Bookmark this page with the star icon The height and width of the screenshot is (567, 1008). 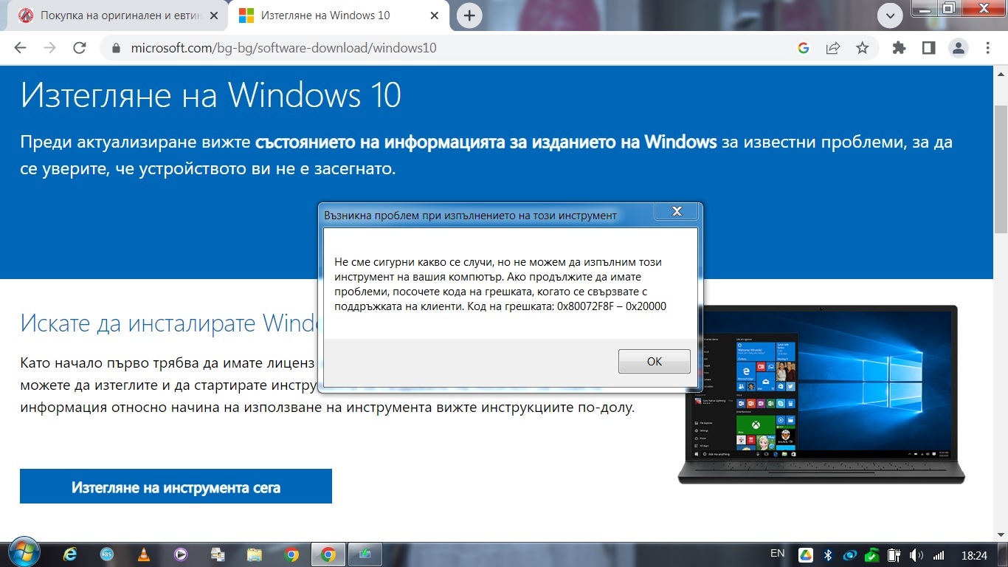(x=862, y=48)
